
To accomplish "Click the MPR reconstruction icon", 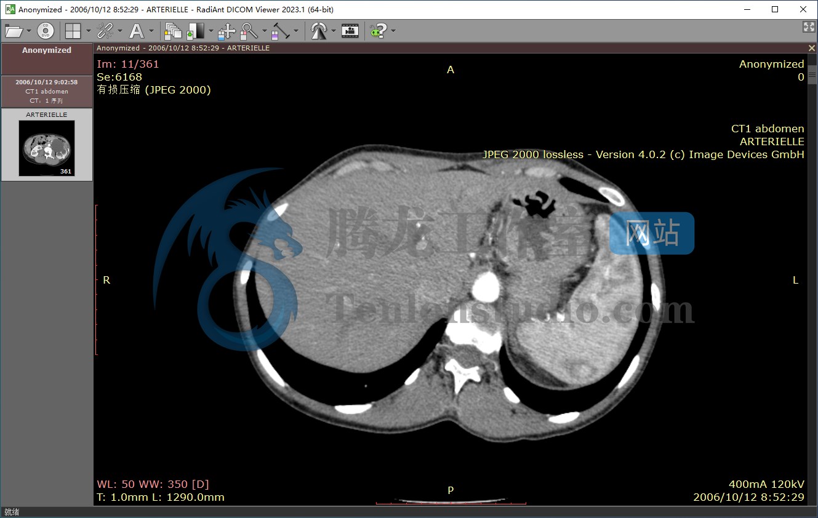I will [x=318, y=31].
